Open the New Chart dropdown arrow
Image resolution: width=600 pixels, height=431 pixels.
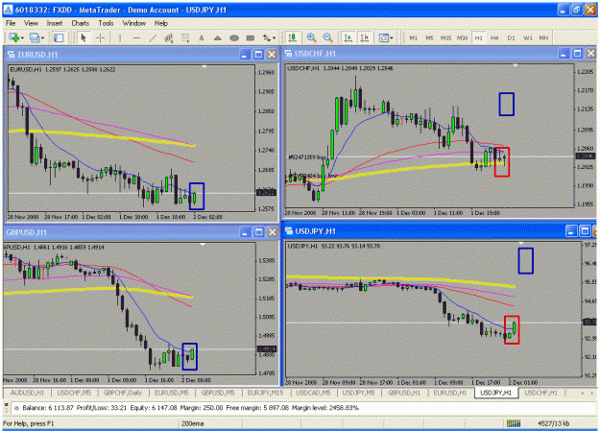[22, 37]
